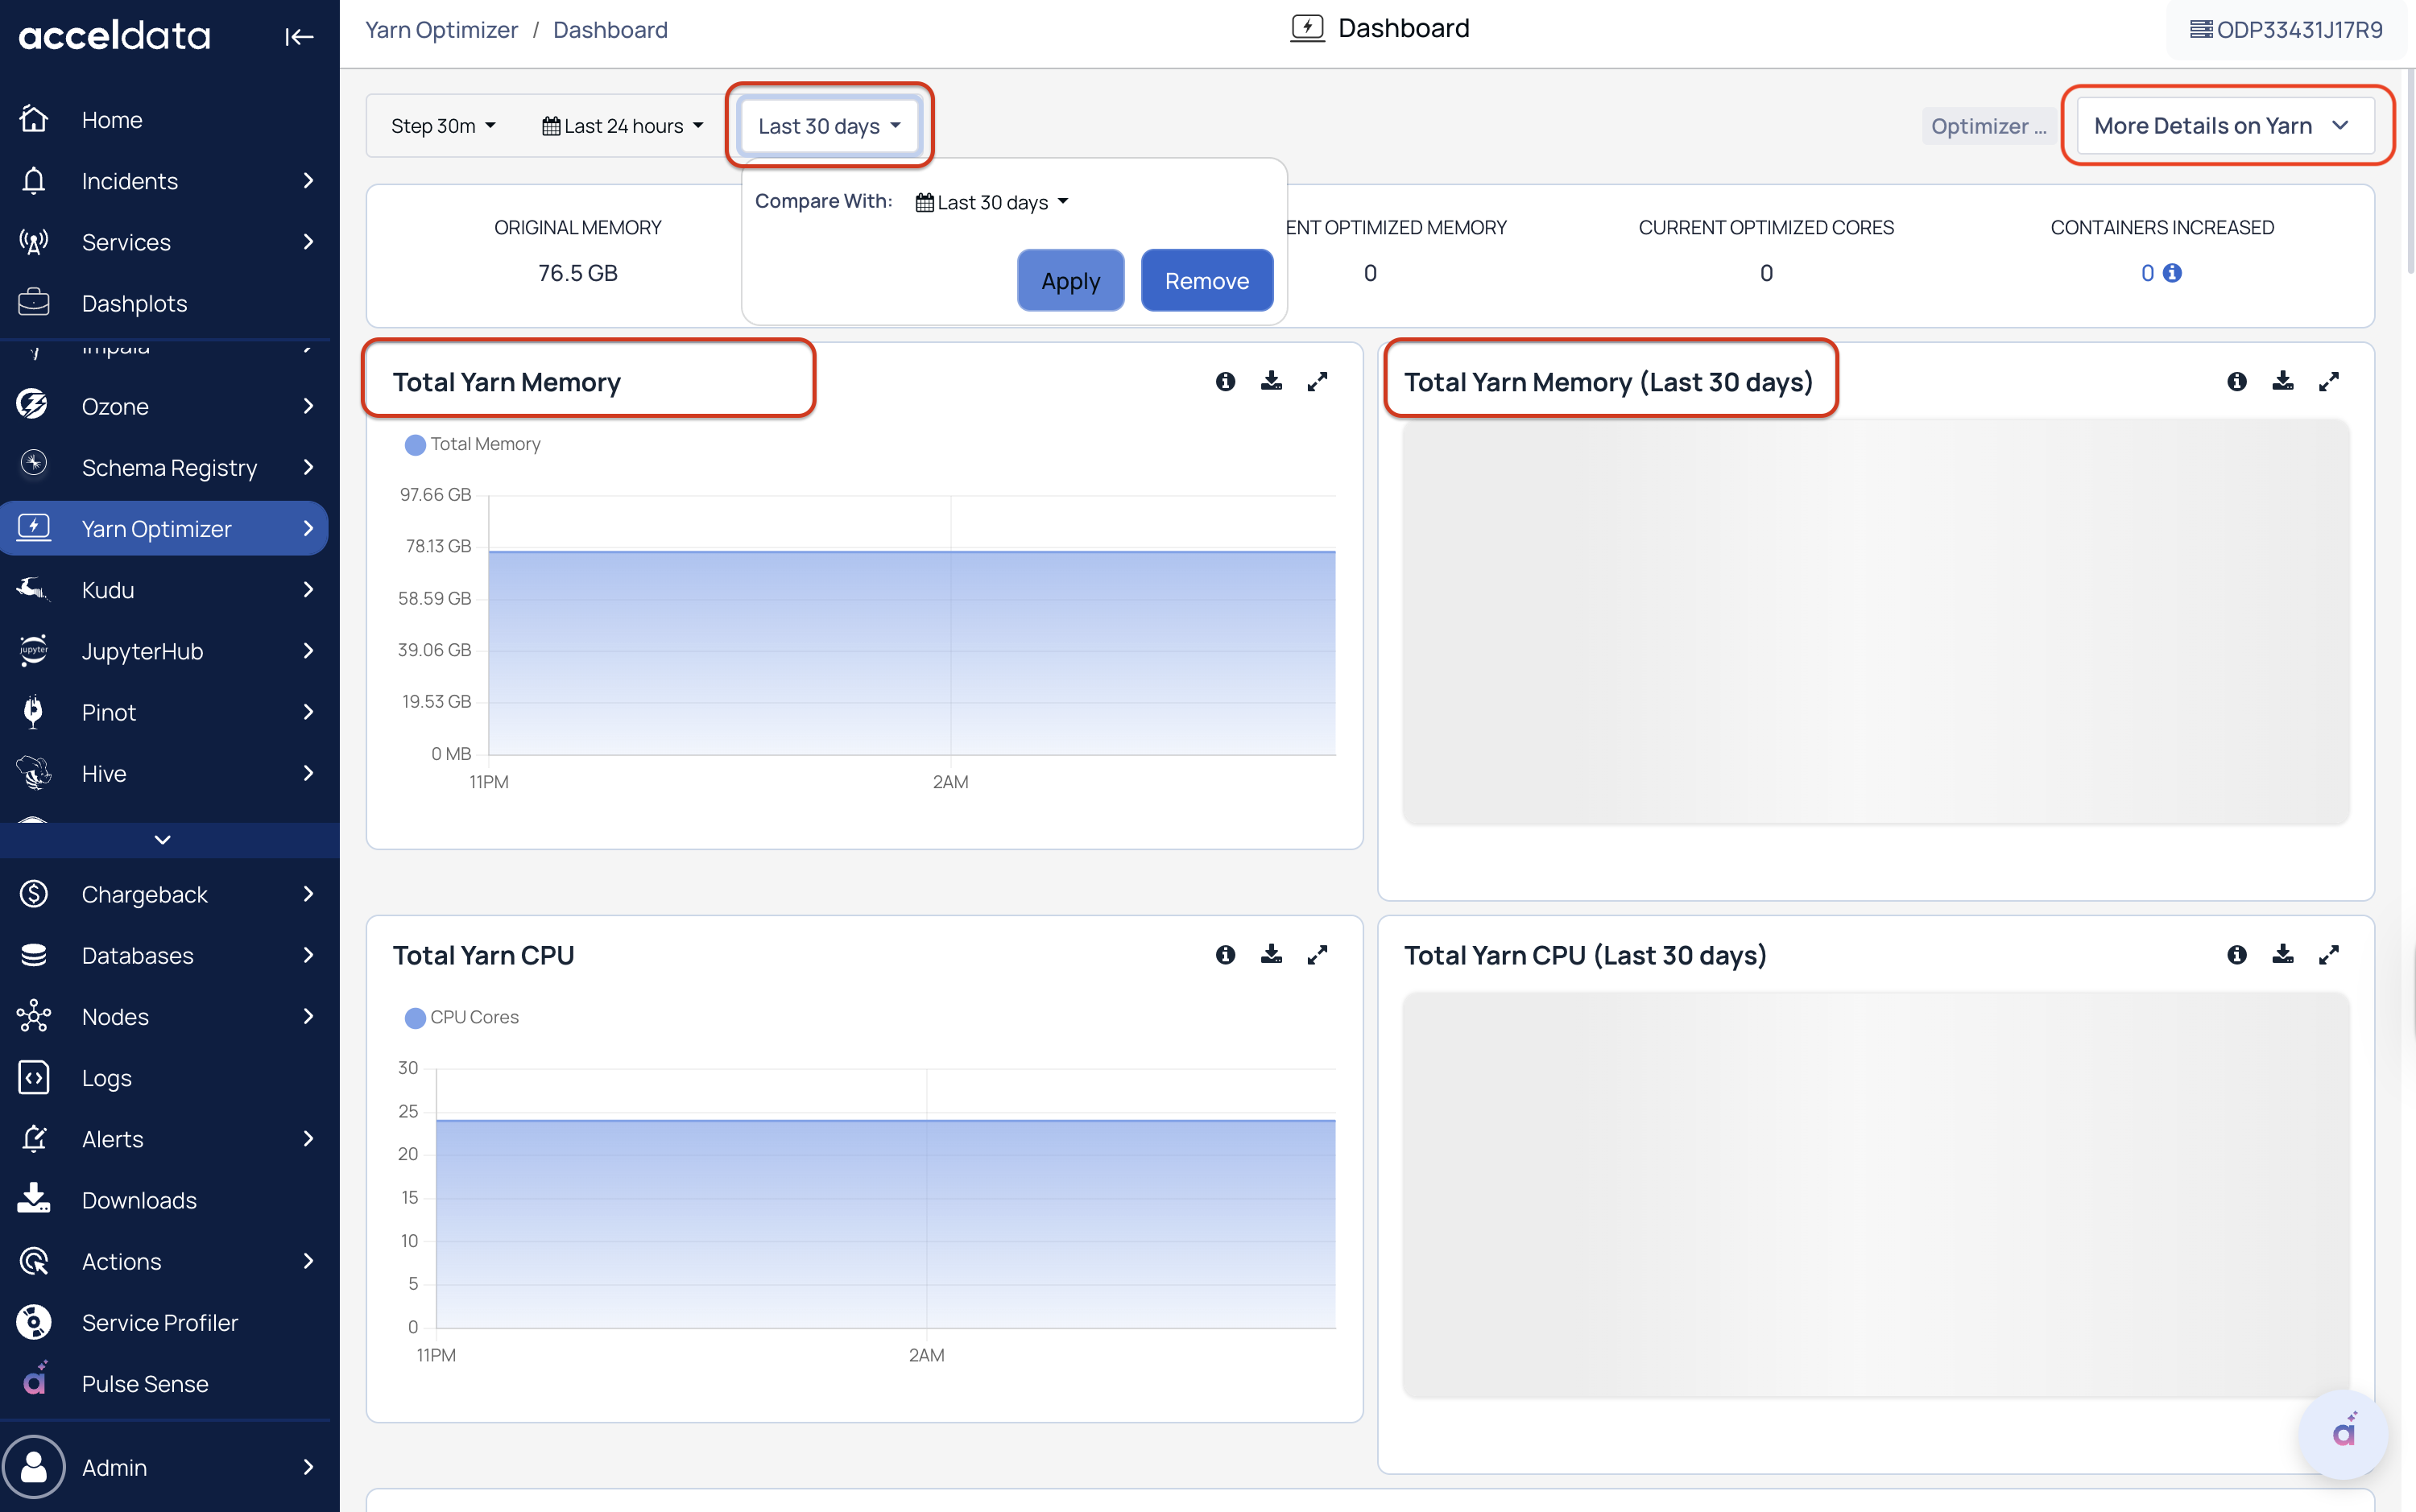2416x1512 pixels.
Task: Toggle the Total Memory legend series
Action: [472, 444]
